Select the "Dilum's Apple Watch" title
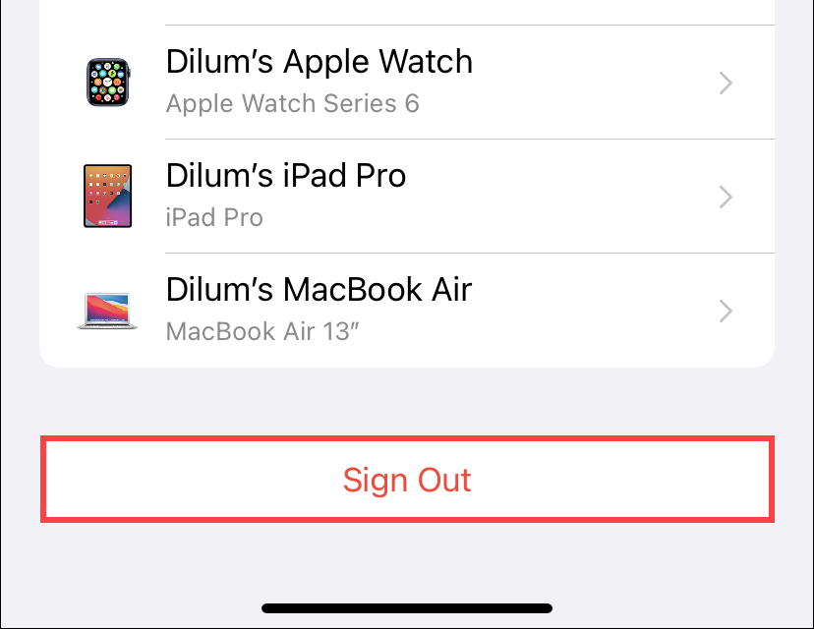Image resolution: width=814 pixels, height=629 pixels. point(320,62)
